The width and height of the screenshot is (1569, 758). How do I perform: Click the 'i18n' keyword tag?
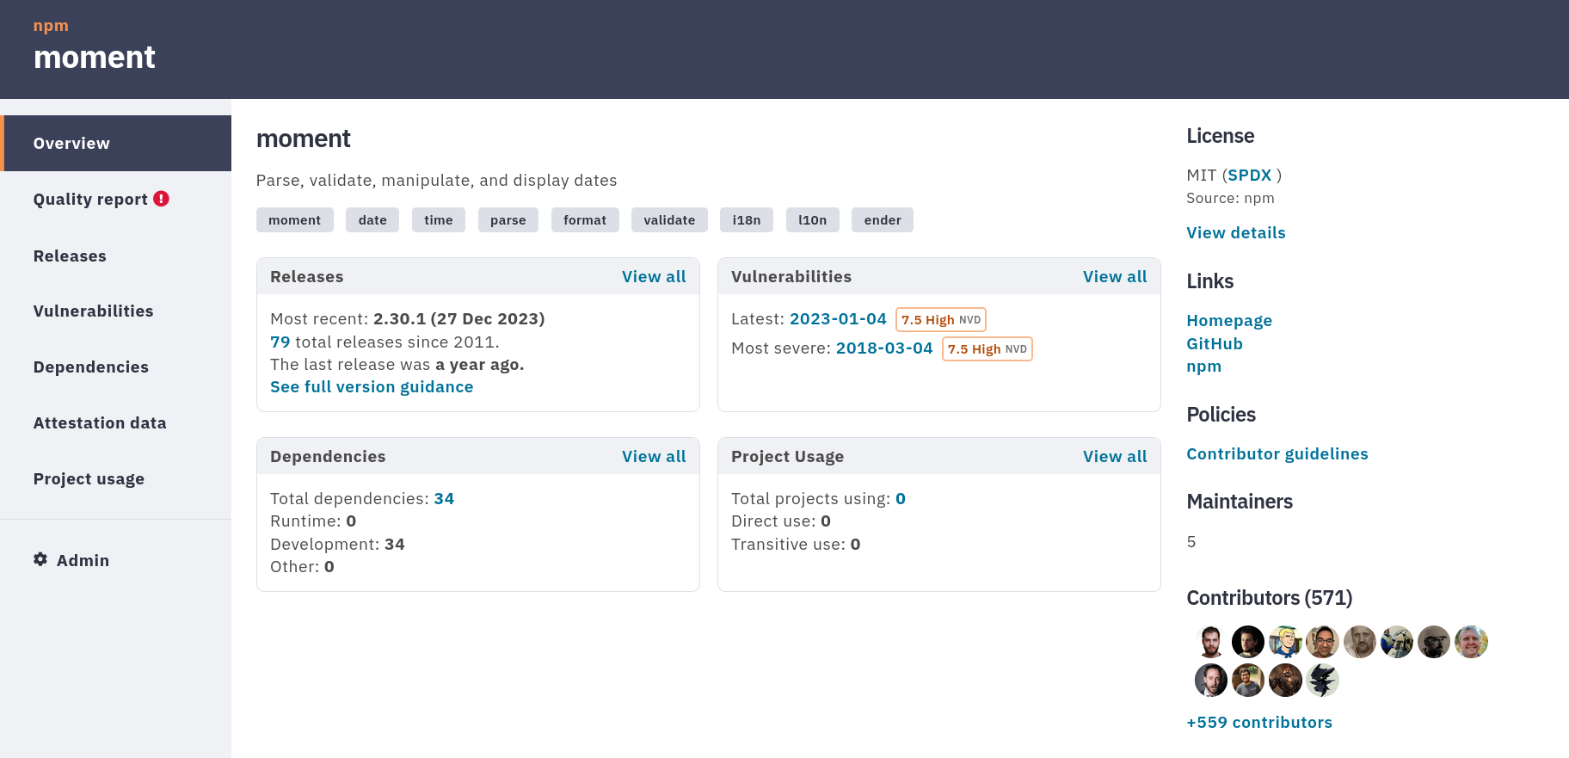[747, 220]
